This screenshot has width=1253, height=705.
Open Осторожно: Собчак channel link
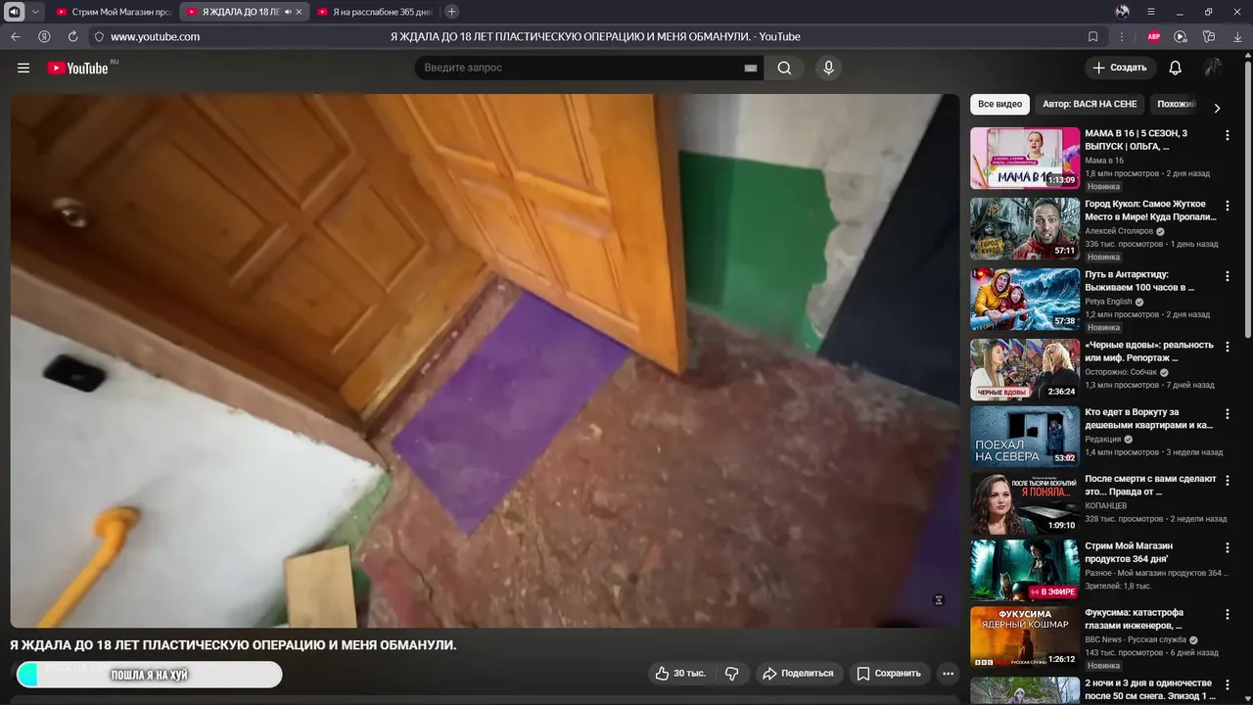[1121, 372]
